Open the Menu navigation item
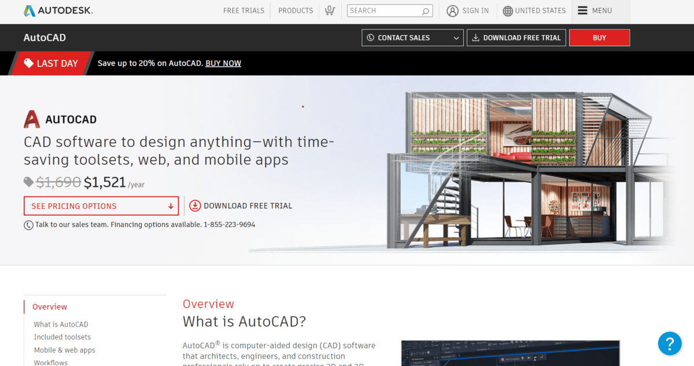The image size is (694, 366). [x=595, y=11]
